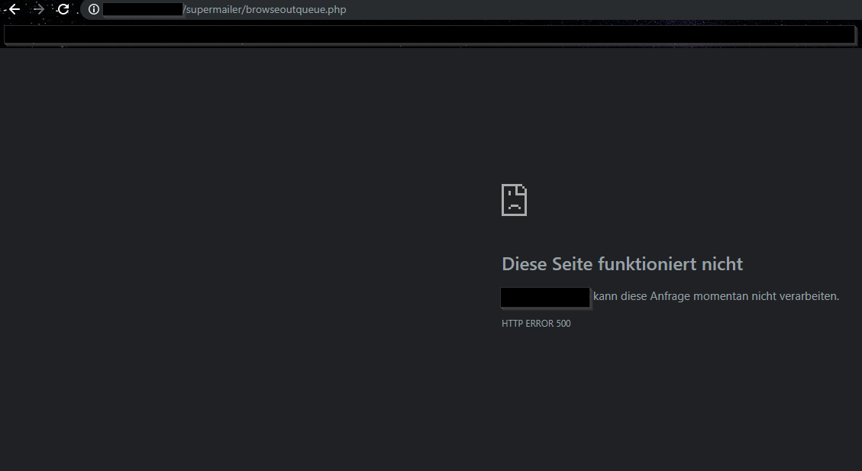Select heading 'Diese Seite funktioniert nicht'

point(621,264)
